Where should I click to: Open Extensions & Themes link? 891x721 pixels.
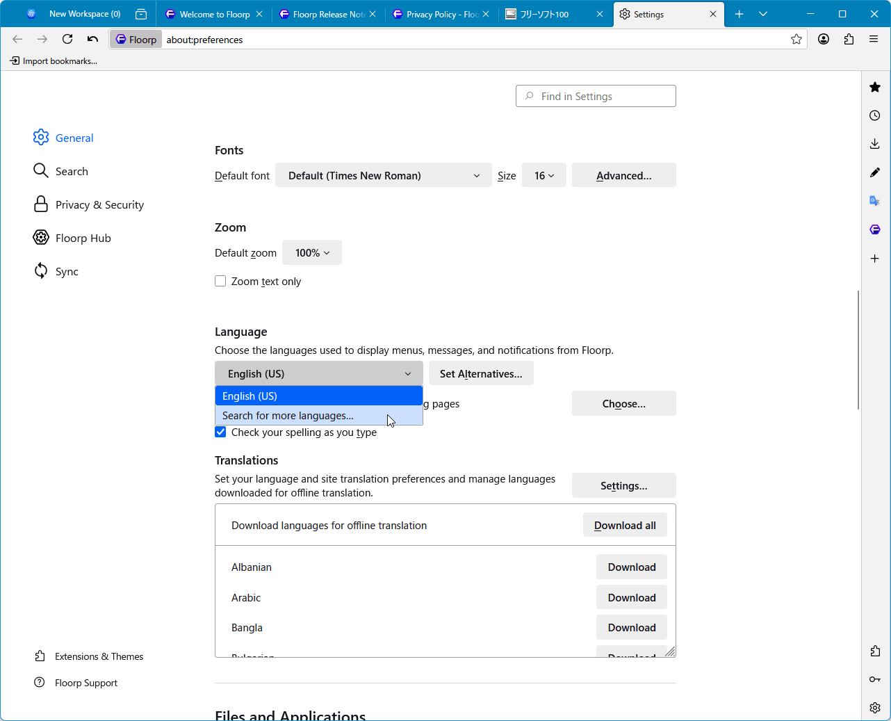click(x=89, y=656)
